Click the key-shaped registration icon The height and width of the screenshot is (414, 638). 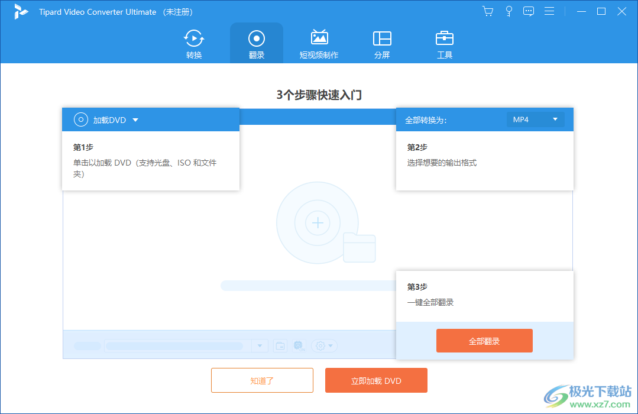click(x=509, y=11)
